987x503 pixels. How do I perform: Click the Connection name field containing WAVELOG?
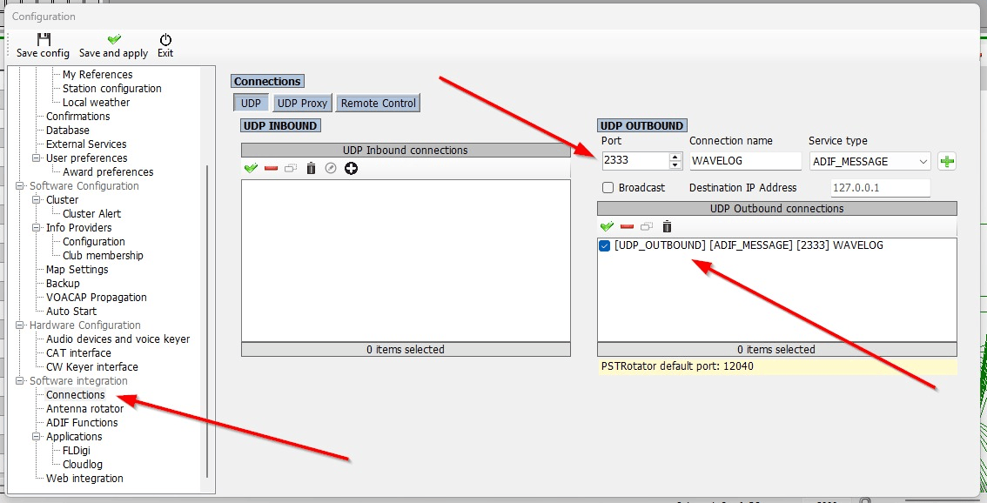coord(745,161)
